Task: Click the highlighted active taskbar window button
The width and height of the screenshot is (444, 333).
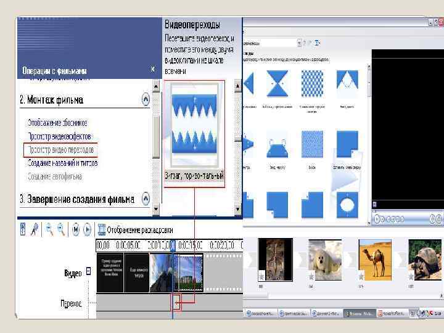Action: (x=360, y=313)
